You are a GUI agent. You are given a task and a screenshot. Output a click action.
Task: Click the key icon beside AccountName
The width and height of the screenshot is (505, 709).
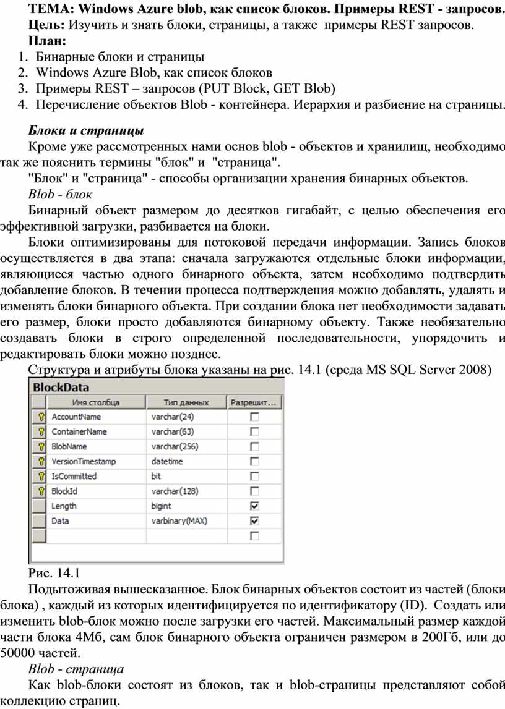(41, 417)
